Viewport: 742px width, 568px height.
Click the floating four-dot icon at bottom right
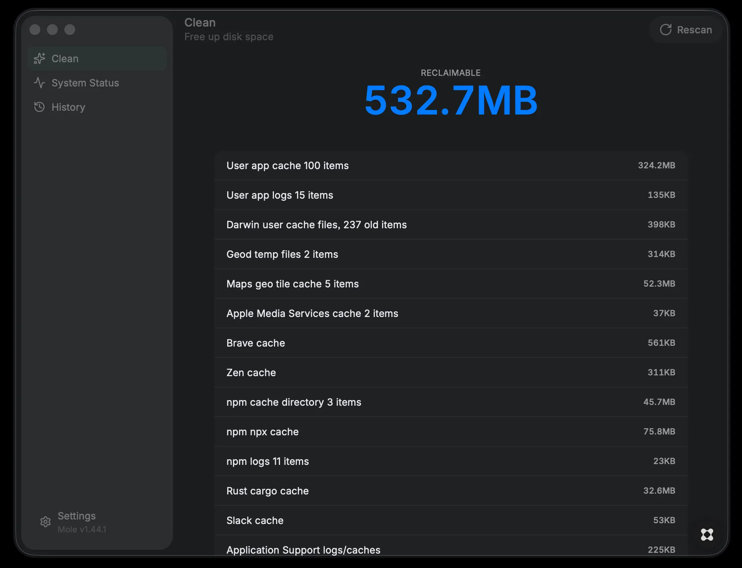tap(707, 535)
